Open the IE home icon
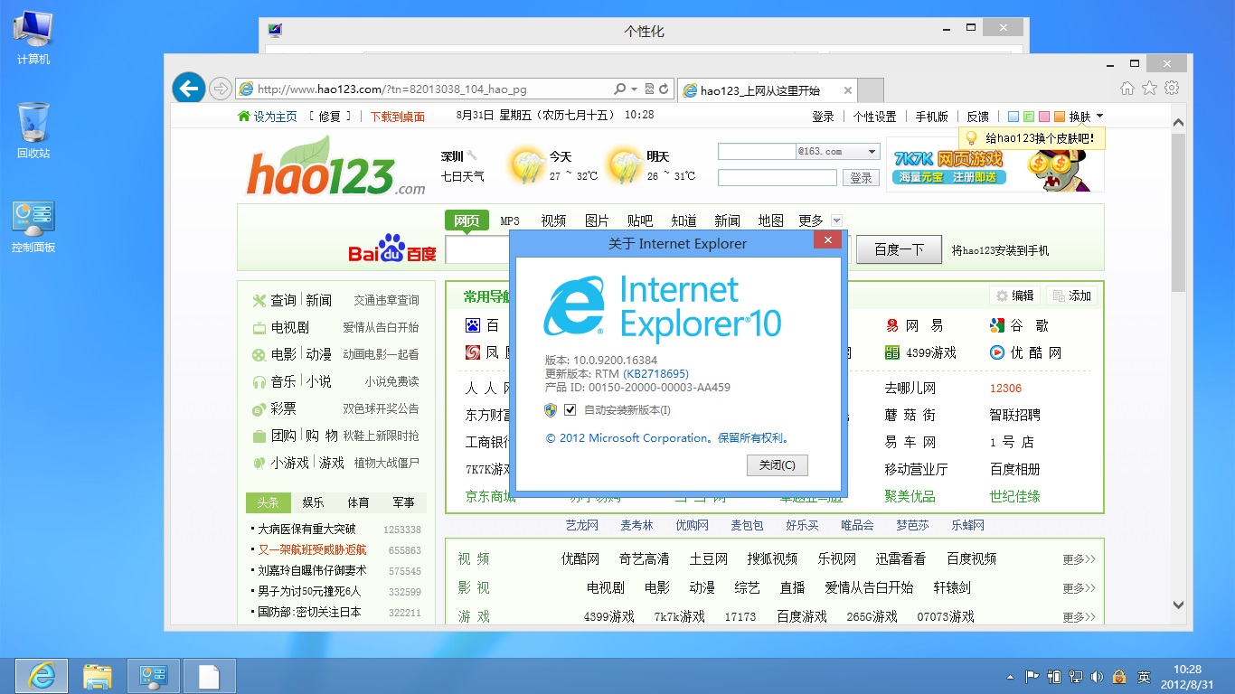This screenshot has width=1235, height=694. 1127,89
